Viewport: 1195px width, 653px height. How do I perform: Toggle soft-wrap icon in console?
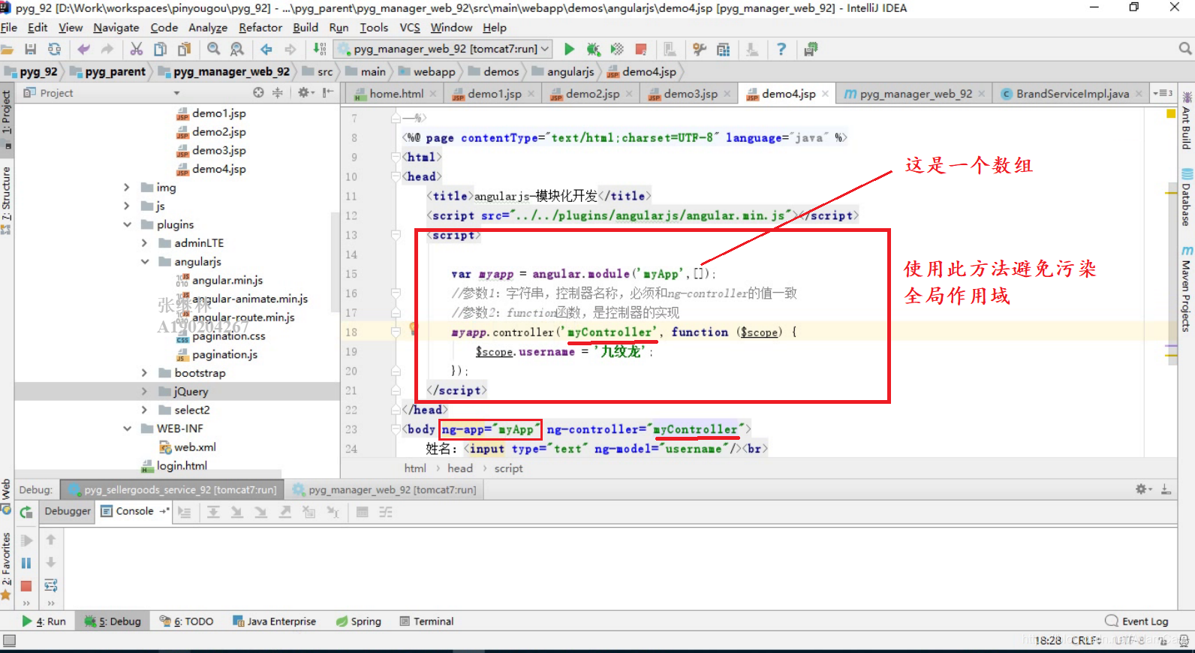click(x=51, y=585)
